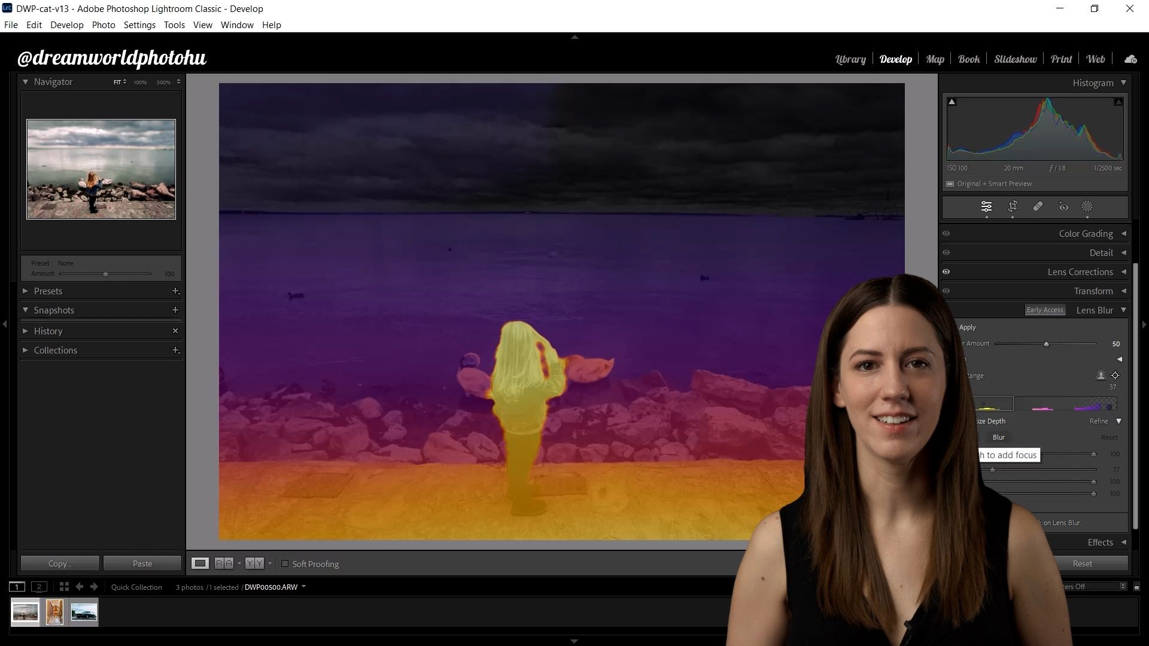Screen dimensions: 1149x646
Task: Hide the bottom filmstrip panel arrow
Action: click(574, 641)
